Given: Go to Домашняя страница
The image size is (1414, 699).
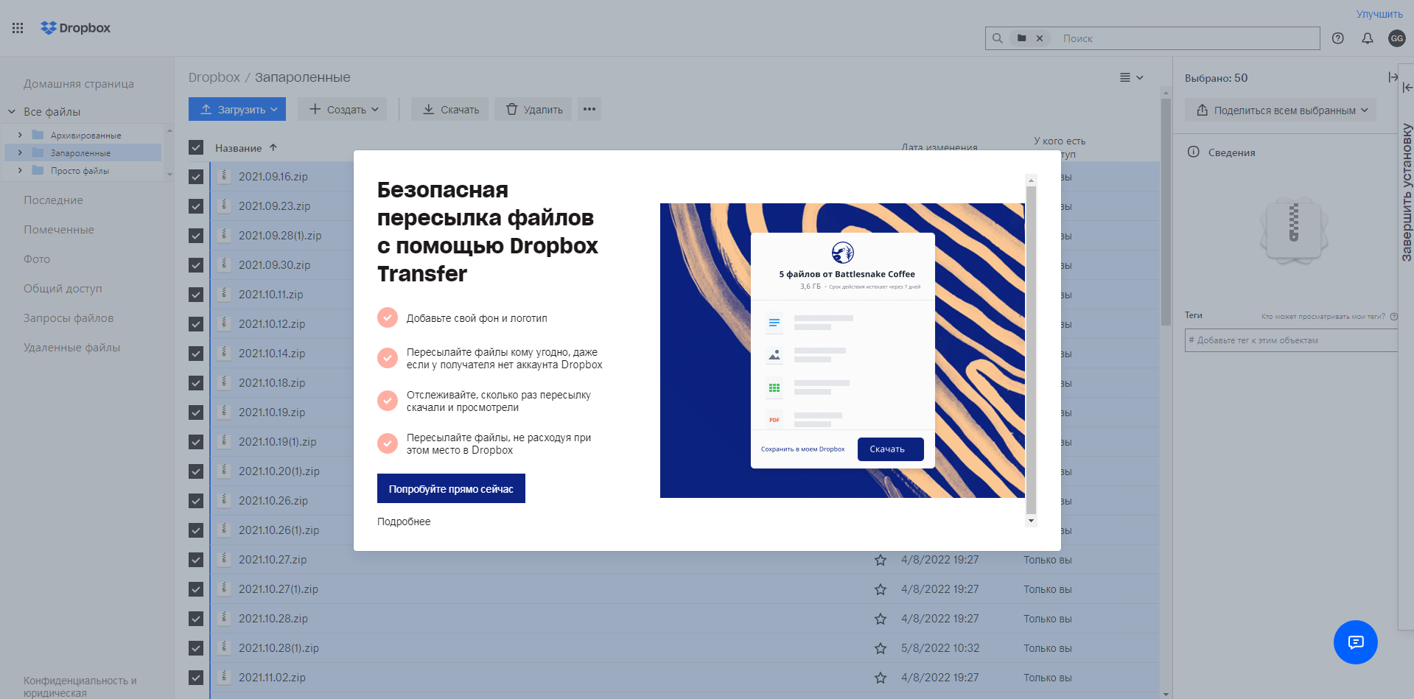Looking at the screenshot, I should (x=79, y=84).
